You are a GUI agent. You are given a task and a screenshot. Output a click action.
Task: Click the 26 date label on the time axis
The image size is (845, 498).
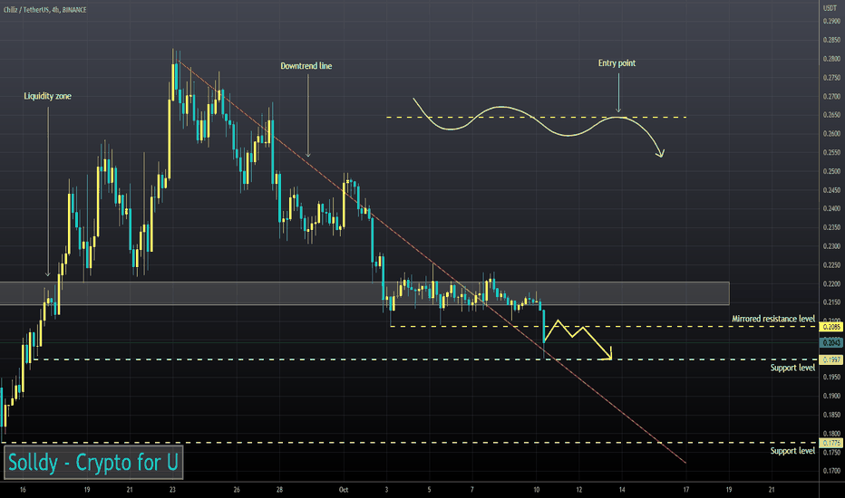pyautogui.click(x=237, y=489)
